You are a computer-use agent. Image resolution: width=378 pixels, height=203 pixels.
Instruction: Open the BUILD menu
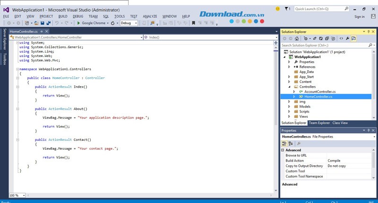[63, 16]
